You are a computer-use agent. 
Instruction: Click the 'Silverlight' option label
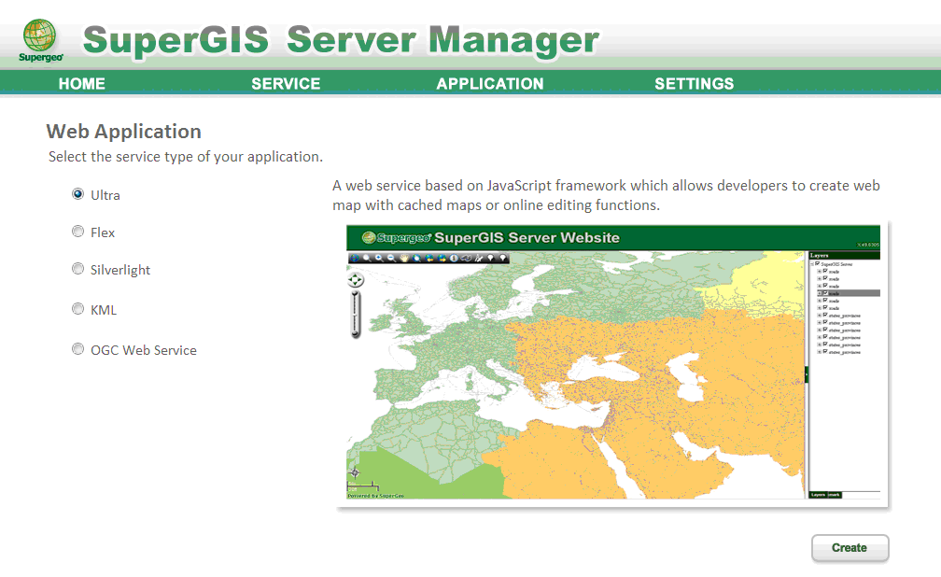point(120,270)
